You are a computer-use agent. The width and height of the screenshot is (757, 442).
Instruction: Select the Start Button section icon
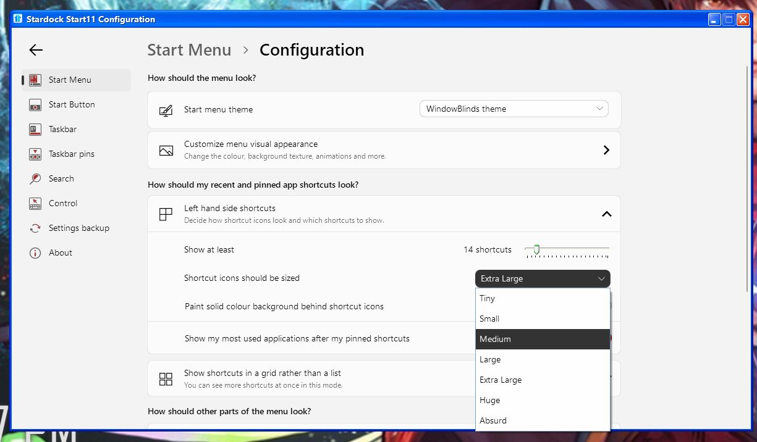(x=34, y=104)
